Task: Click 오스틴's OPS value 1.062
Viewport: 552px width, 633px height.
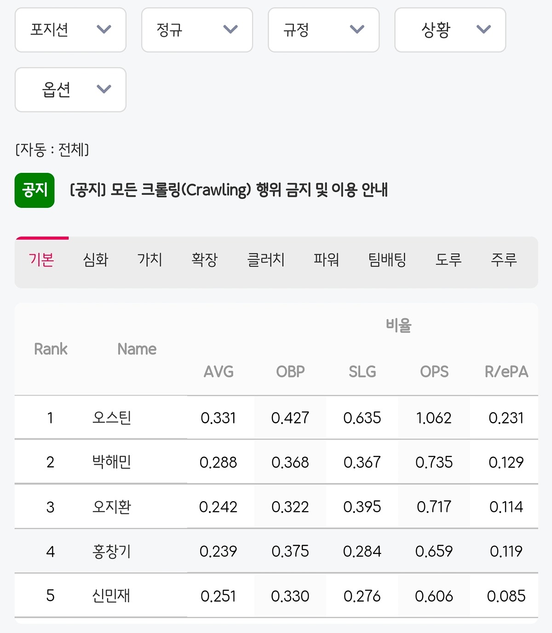Action: [434, 418]
